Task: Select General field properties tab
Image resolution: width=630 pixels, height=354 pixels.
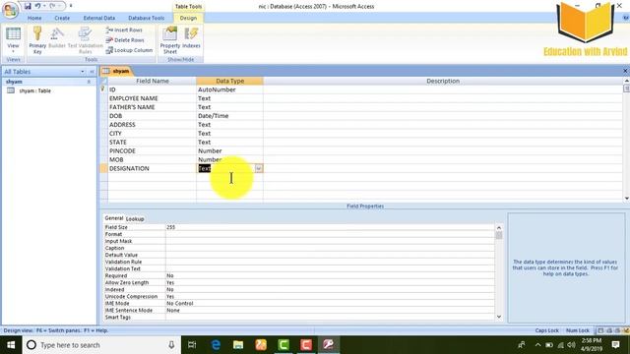Action: (x=114, y=218)
